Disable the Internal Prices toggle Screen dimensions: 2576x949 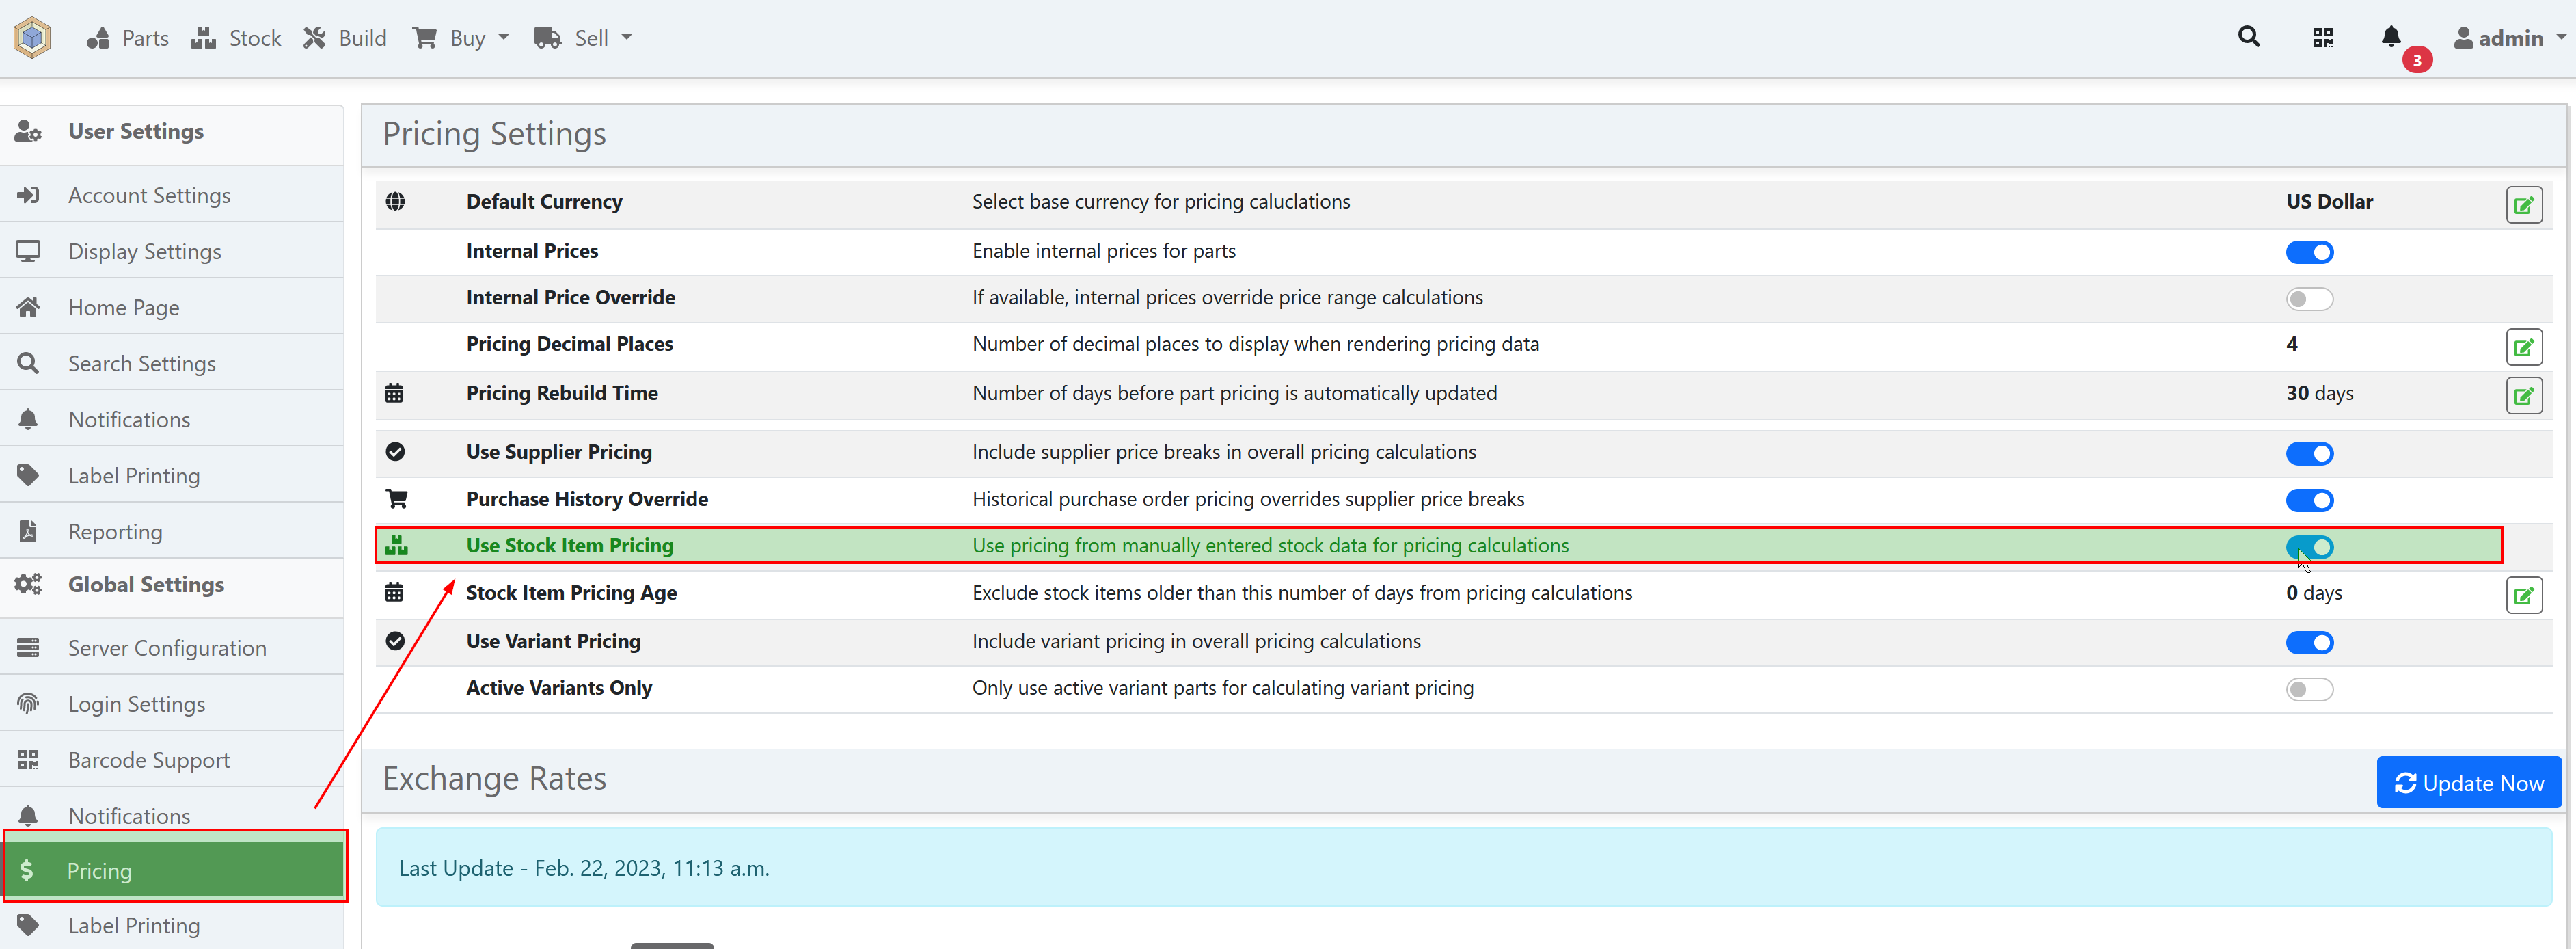point(2310,252)
